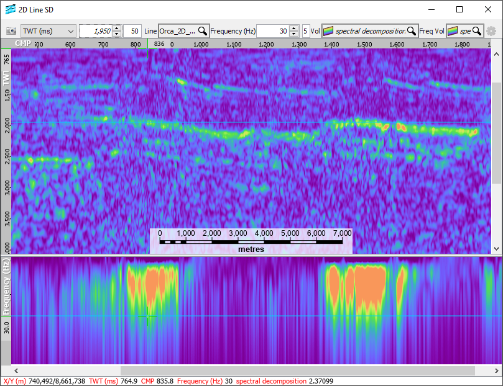This screenshot has width=503, height=386.
Task: Click the horizontal scrollbar right arrow
Action: click(x=496, y=370)
